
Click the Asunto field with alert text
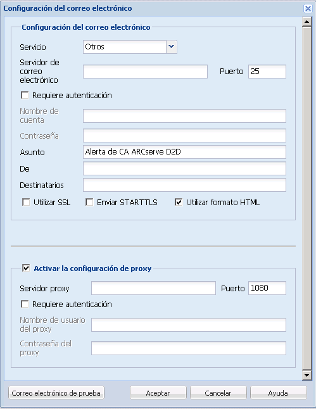(184, 152)
